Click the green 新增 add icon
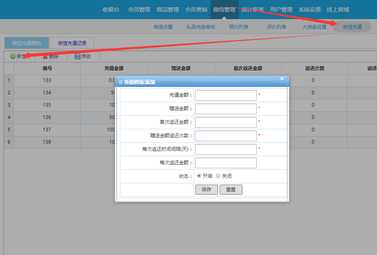Viewport: 377px width, 255px height. click(13, 56)
